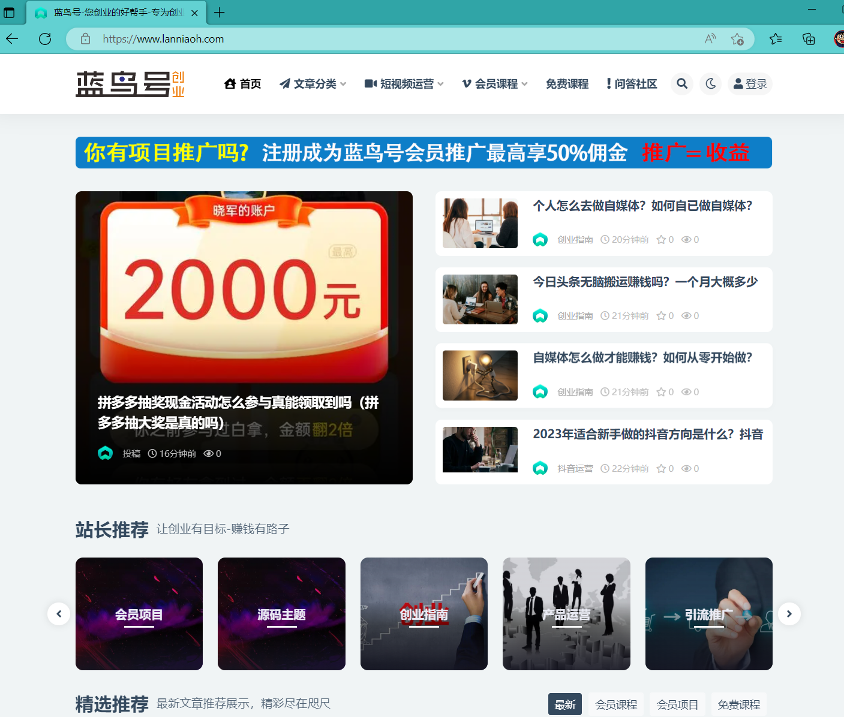Click the read aloud icon in address bar

pyautogui.click(x=710, y=39)
